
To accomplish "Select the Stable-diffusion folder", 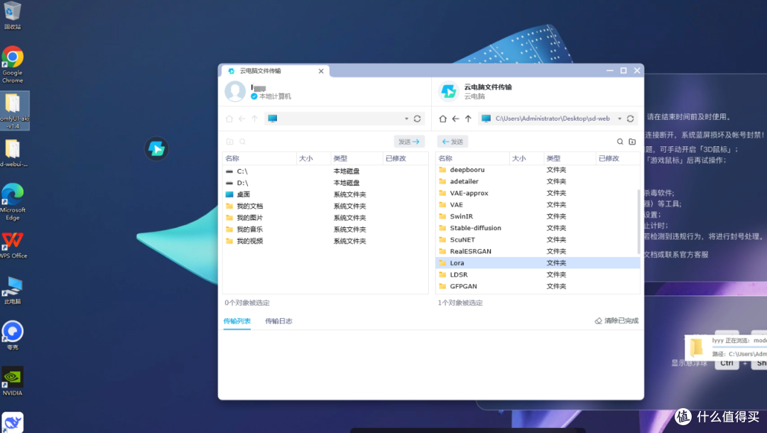I will pos(537,229).
